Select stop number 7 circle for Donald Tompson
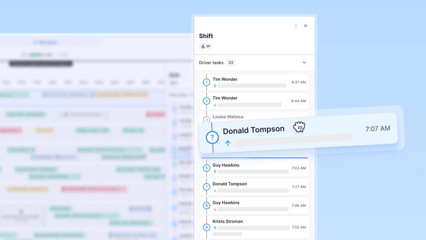Image resolution: width=426 pixels, height=240 pixels. pos(207,187)
